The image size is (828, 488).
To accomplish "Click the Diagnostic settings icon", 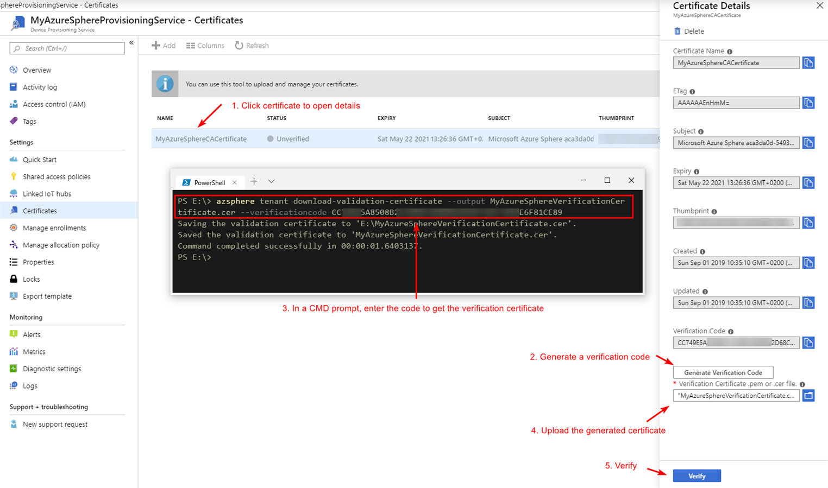I will (x=14, y=369).
